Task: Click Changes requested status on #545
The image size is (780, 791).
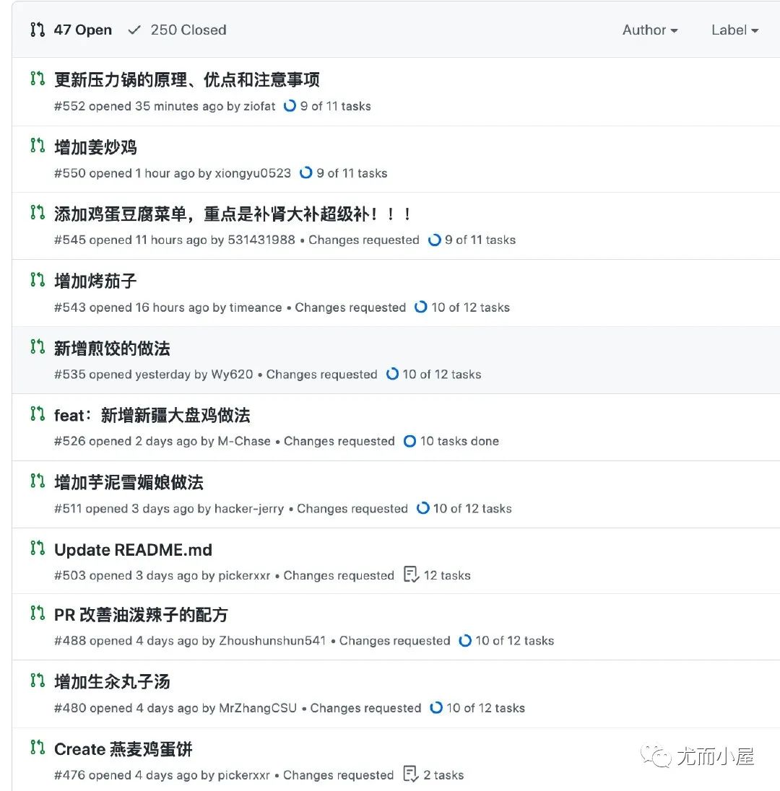Action: [364, 240]
